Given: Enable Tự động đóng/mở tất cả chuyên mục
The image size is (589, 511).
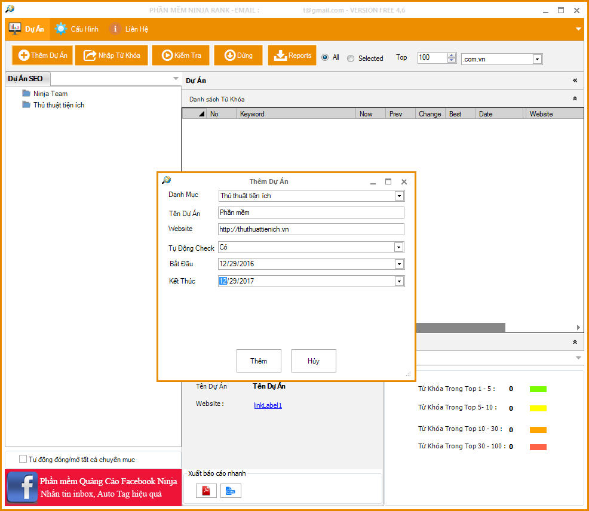Looking at the screenshot, I should [23, 459].
